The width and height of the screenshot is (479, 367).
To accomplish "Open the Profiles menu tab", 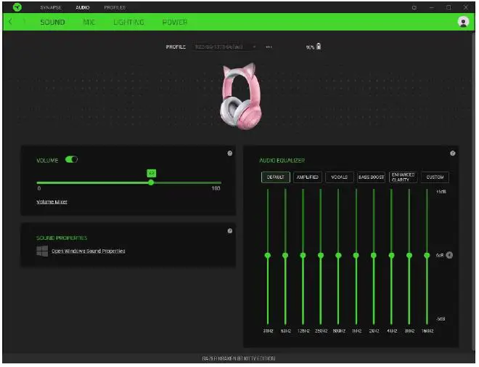I will pyautogui.click(x=115, y=7).
